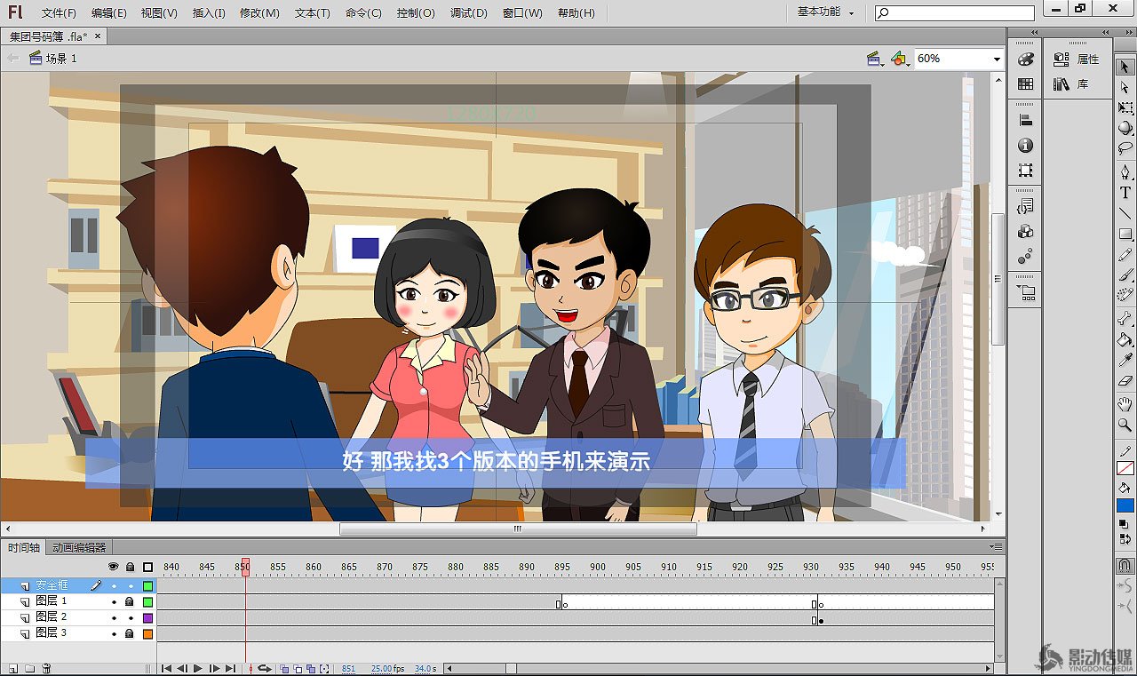The width and height of the screenshot is (1137, 676).
Task: Delete layer using the trash icon
Action: (46, 668)
